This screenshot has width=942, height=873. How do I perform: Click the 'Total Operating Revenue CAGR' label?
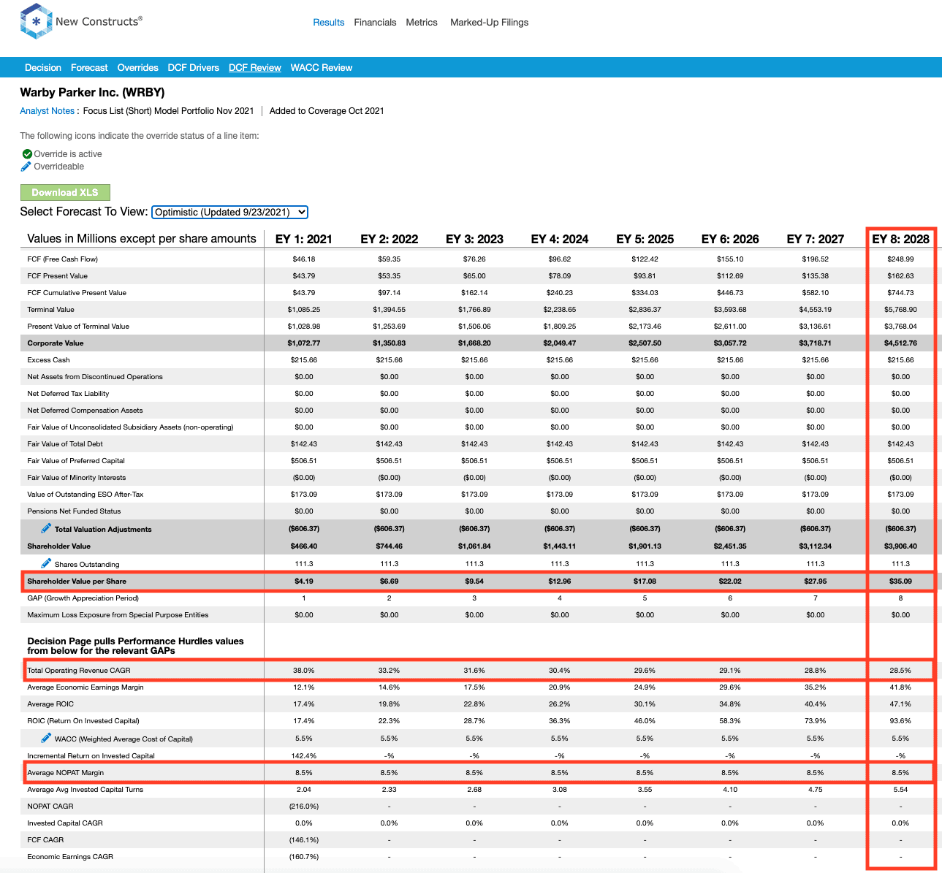tap(79, 671)
